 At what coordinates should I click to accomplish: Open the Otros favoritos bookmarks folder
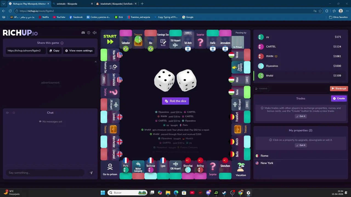coord(338,17)
